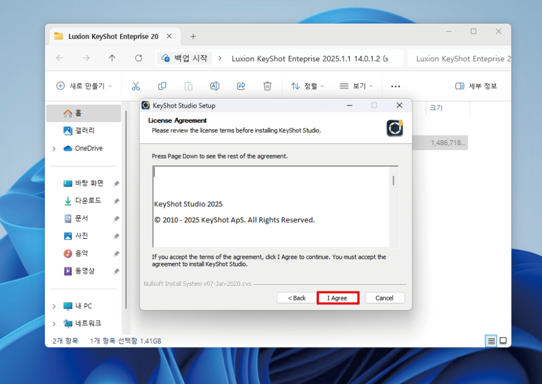
Task: Select 갤러리 in the navigation pane
Action: pyautogui.click(x=84, y=131)
